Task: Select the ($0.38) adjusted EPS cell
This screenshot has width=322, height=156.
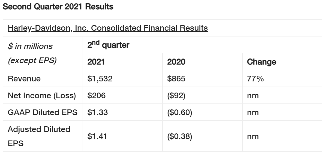Action: [x=180, y=136]
